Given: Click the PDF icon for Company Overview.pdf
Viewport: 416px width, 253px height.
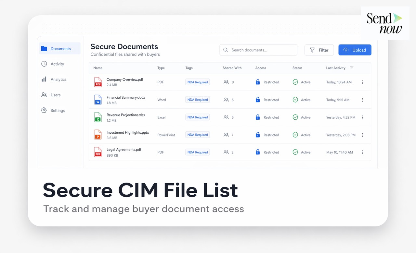Looking at the screenshot, I should pyautogui.click(x=98, y=82).
